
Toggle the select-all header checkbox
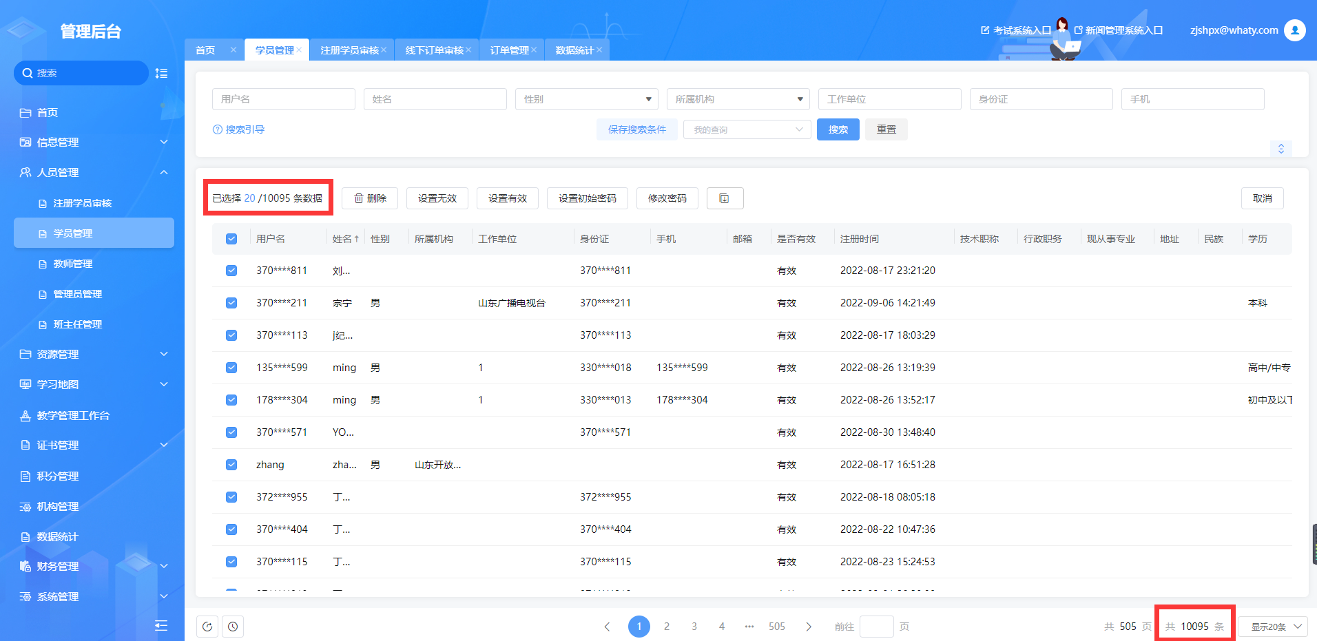231,239
